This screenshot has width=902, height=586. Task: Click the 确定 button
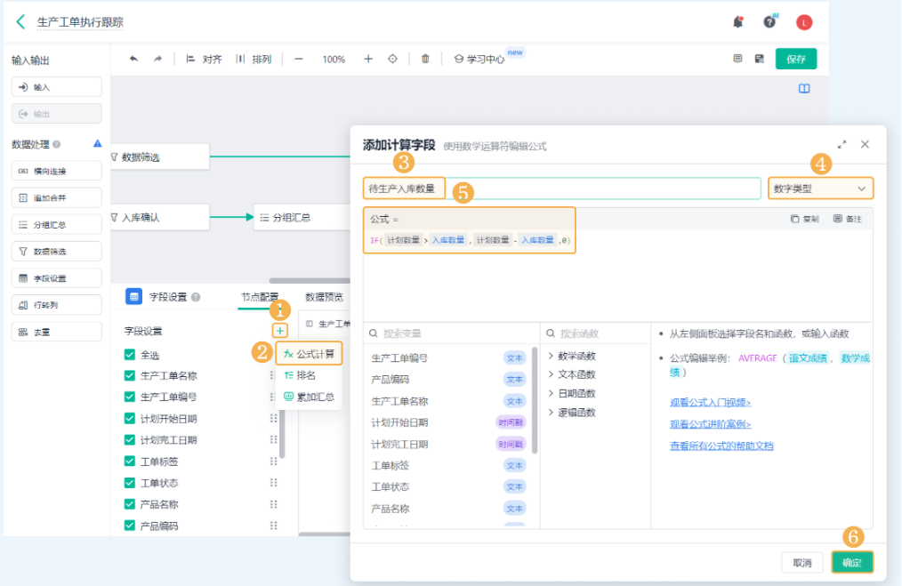(852, 562)
